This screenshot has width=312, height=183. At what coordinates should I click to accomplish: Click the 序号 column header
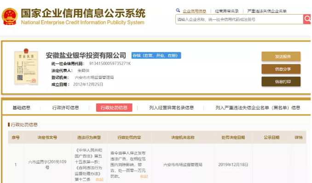pyautogui.click(x=16, y=137)
